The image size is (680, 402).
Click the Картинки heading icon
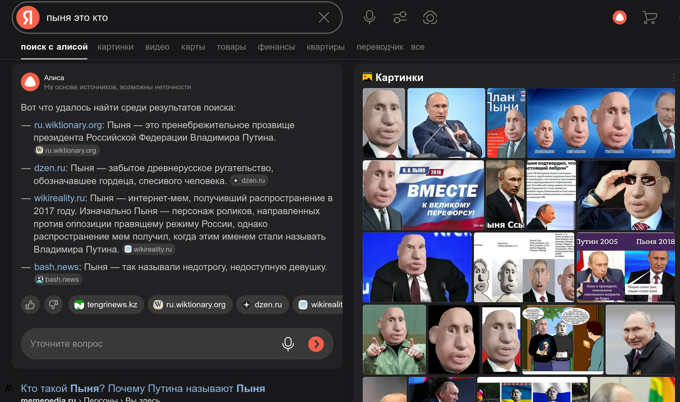[x=367, y=77]
